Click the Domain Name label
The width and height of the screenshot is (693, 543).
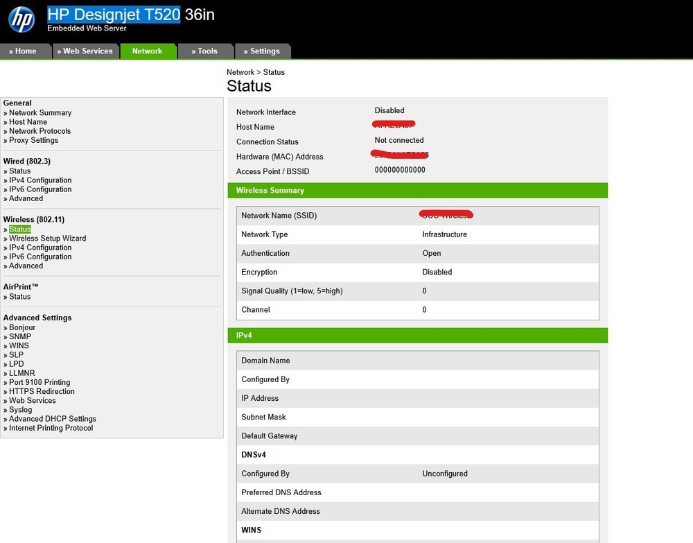[x=265, y=361]
